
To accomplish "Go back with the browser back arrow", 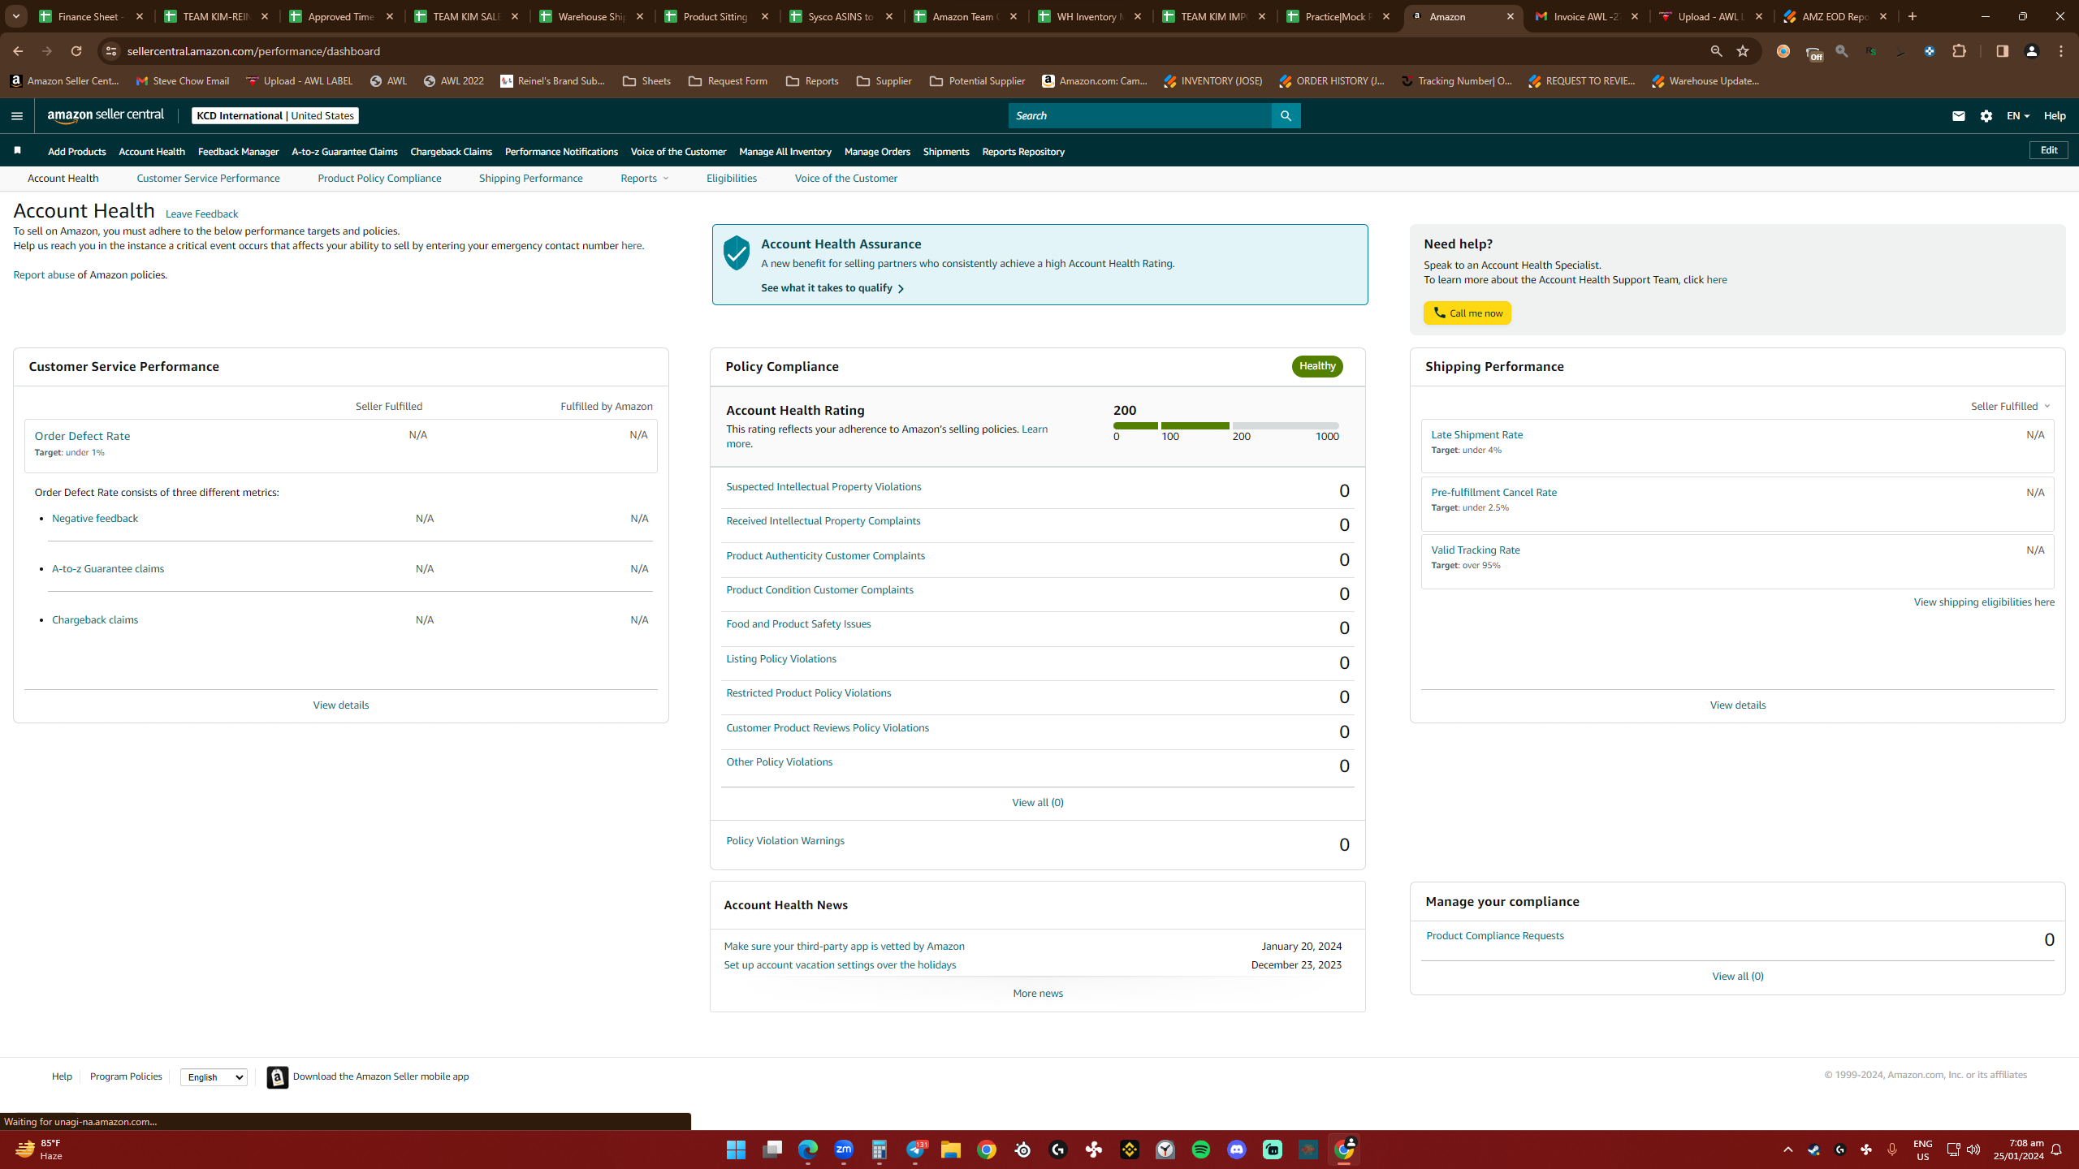I will coord(18,51).
